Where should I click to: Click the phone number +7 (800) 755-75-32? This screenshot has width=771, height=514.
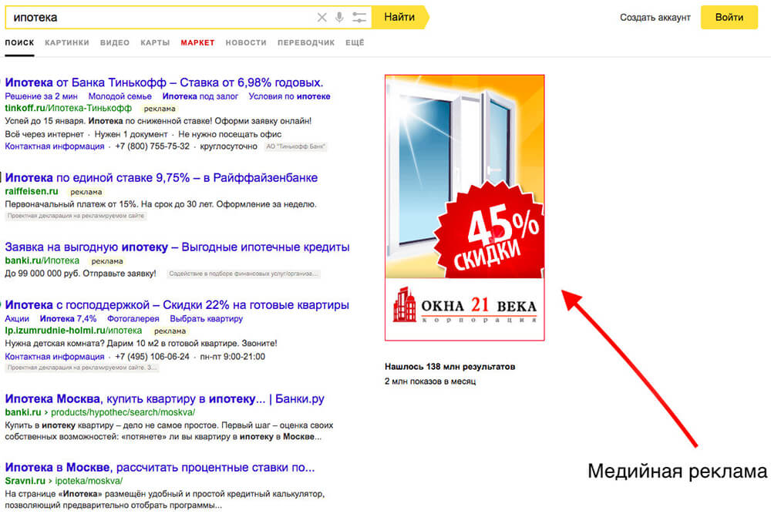[152, 146]
